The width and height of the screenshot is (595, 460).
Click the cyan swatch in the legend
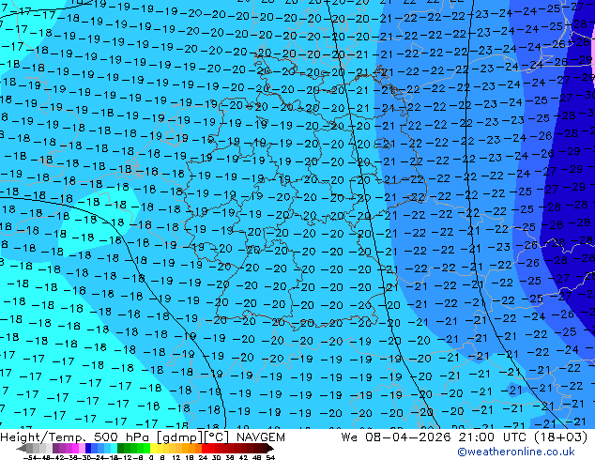(114, 448)
